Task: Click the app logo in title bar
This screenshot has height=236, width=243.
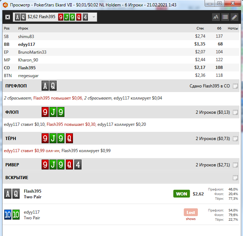Action: click(x=5, y=5)
